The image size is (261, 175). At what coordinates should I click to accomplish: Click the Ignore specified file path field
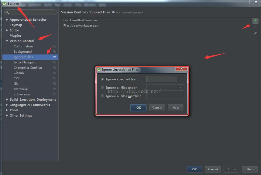(162, 79)
